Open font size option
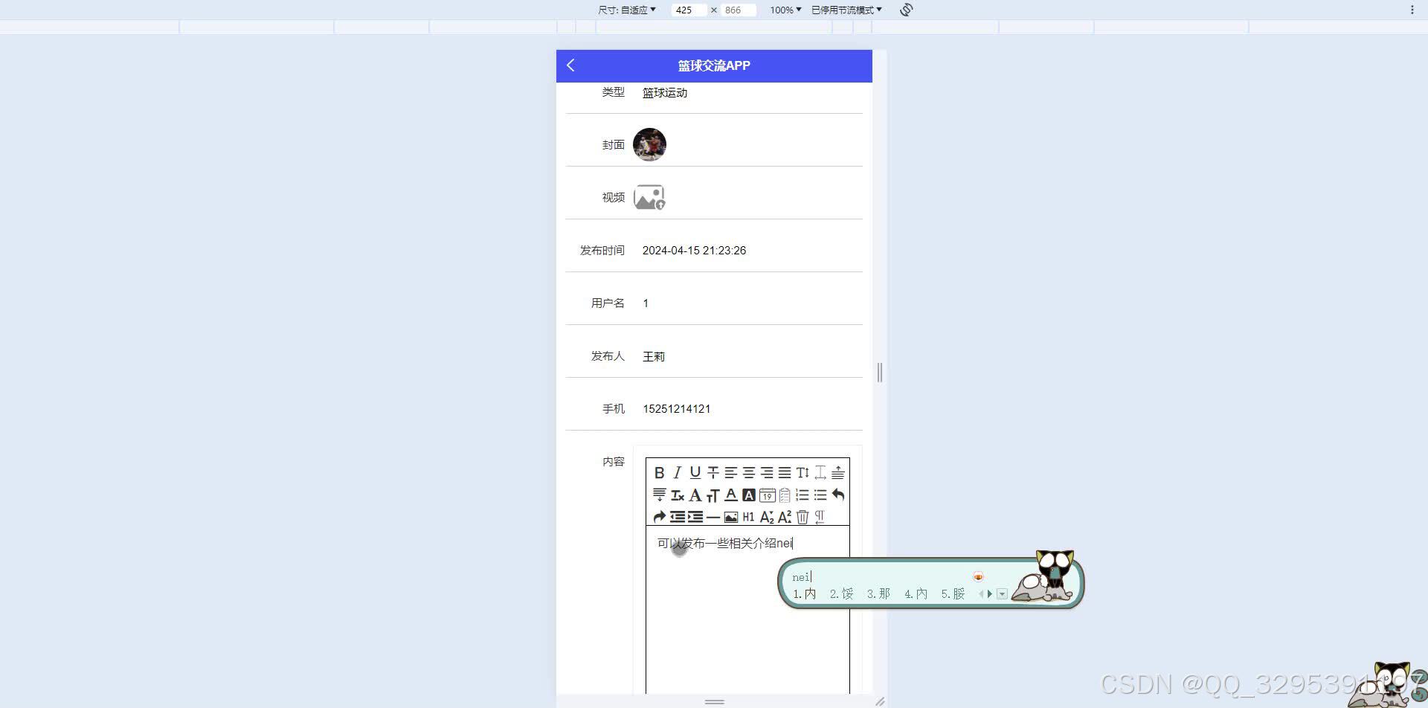 (713, 495)
